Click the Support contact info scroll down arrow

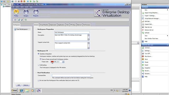coord(88,48)
